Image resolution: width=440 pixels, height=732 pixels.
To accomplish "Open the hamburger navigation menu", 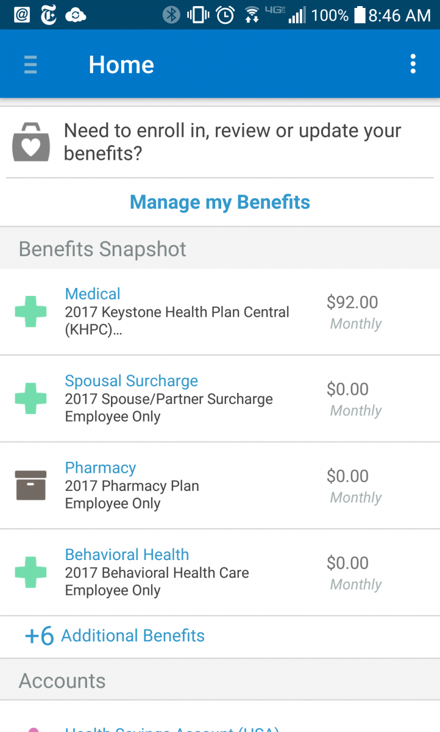I will tap(30, 65).
